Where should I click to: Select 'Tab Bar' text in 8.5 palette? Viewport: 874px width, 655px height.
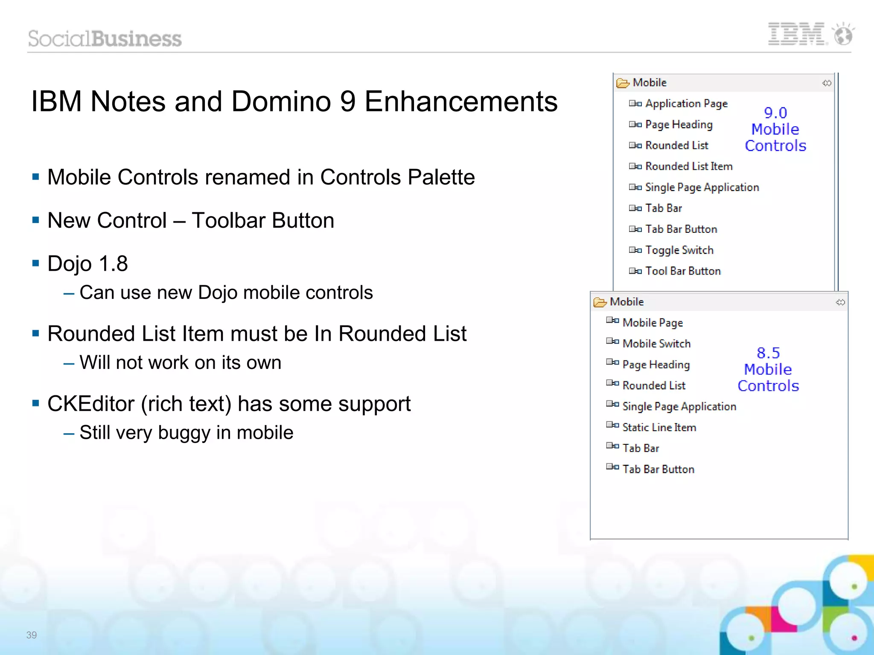click(641, 448)
